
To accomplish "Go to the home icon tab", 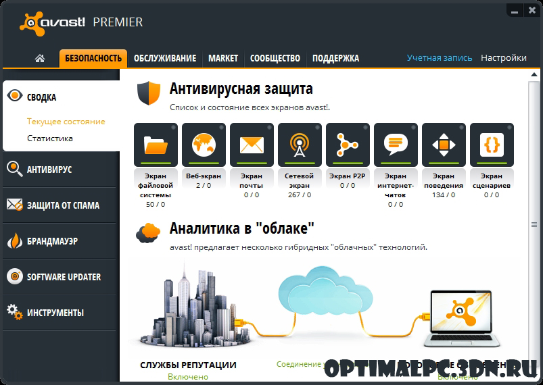I will (x=40, y=58).
